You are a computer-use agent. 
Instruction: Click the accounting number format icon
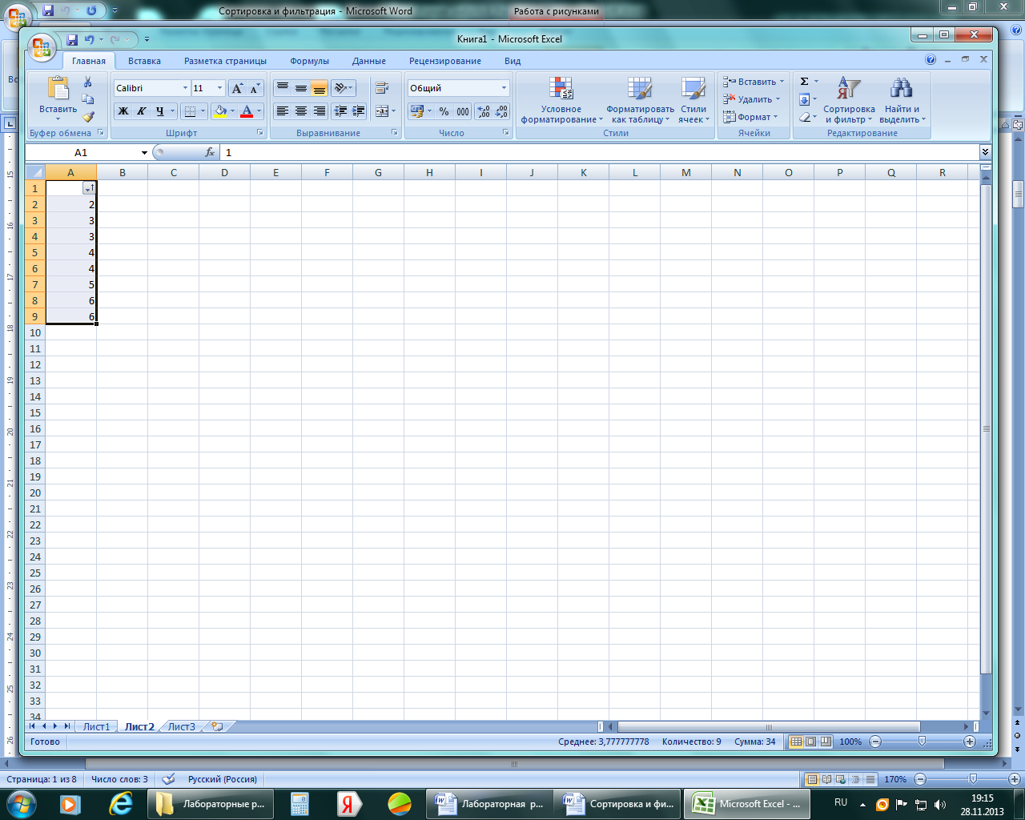coord(416,111)
